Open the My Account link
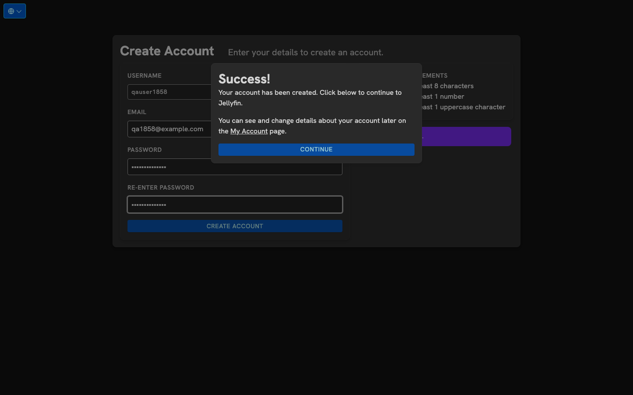 click(249, 131)
